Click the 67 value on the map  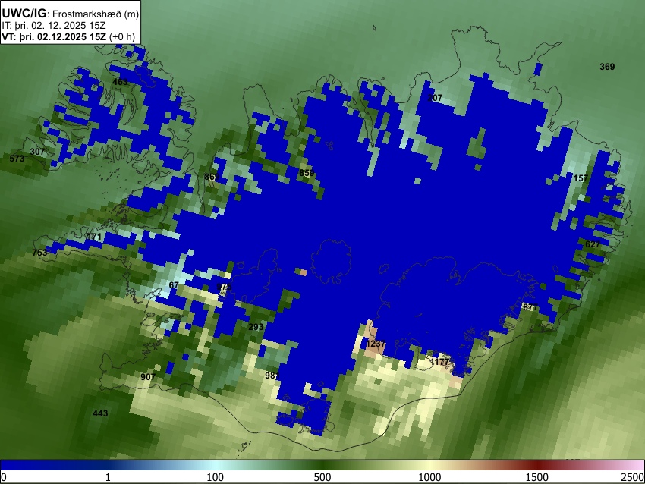pyautogui.click(x=174, y=285)
